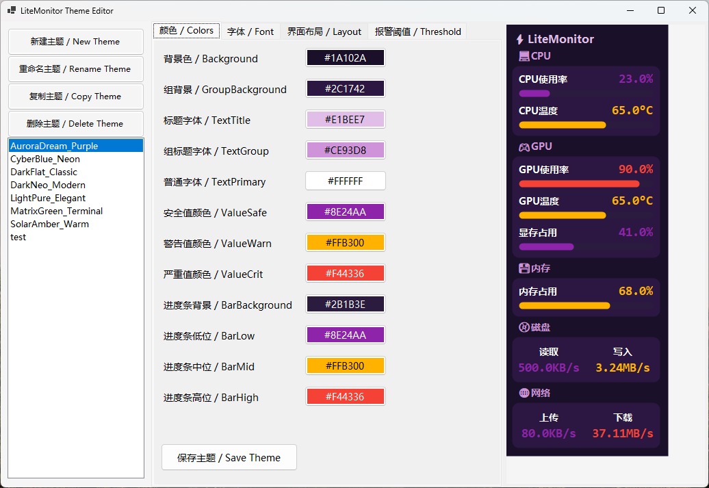Click 删除主题 / Delete Theme
The height and width of the screenshot is (488, 709).
75,123
